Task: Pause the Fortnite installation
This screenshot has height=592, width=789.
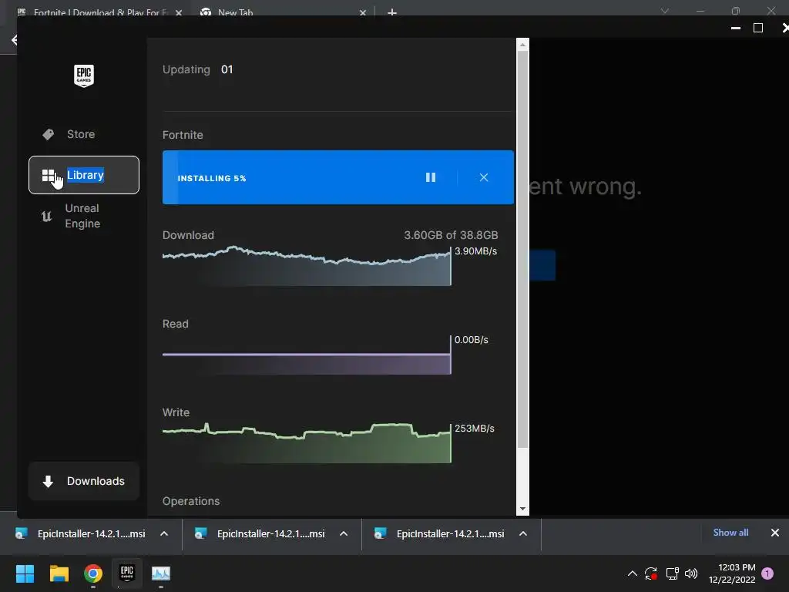Action: (x=431, y=177)
